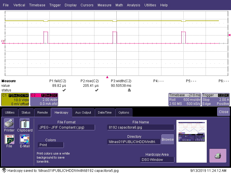Open the Trigger descriptor box
The height and width of the screenshot is (173, 231).
tap(215, 99)
